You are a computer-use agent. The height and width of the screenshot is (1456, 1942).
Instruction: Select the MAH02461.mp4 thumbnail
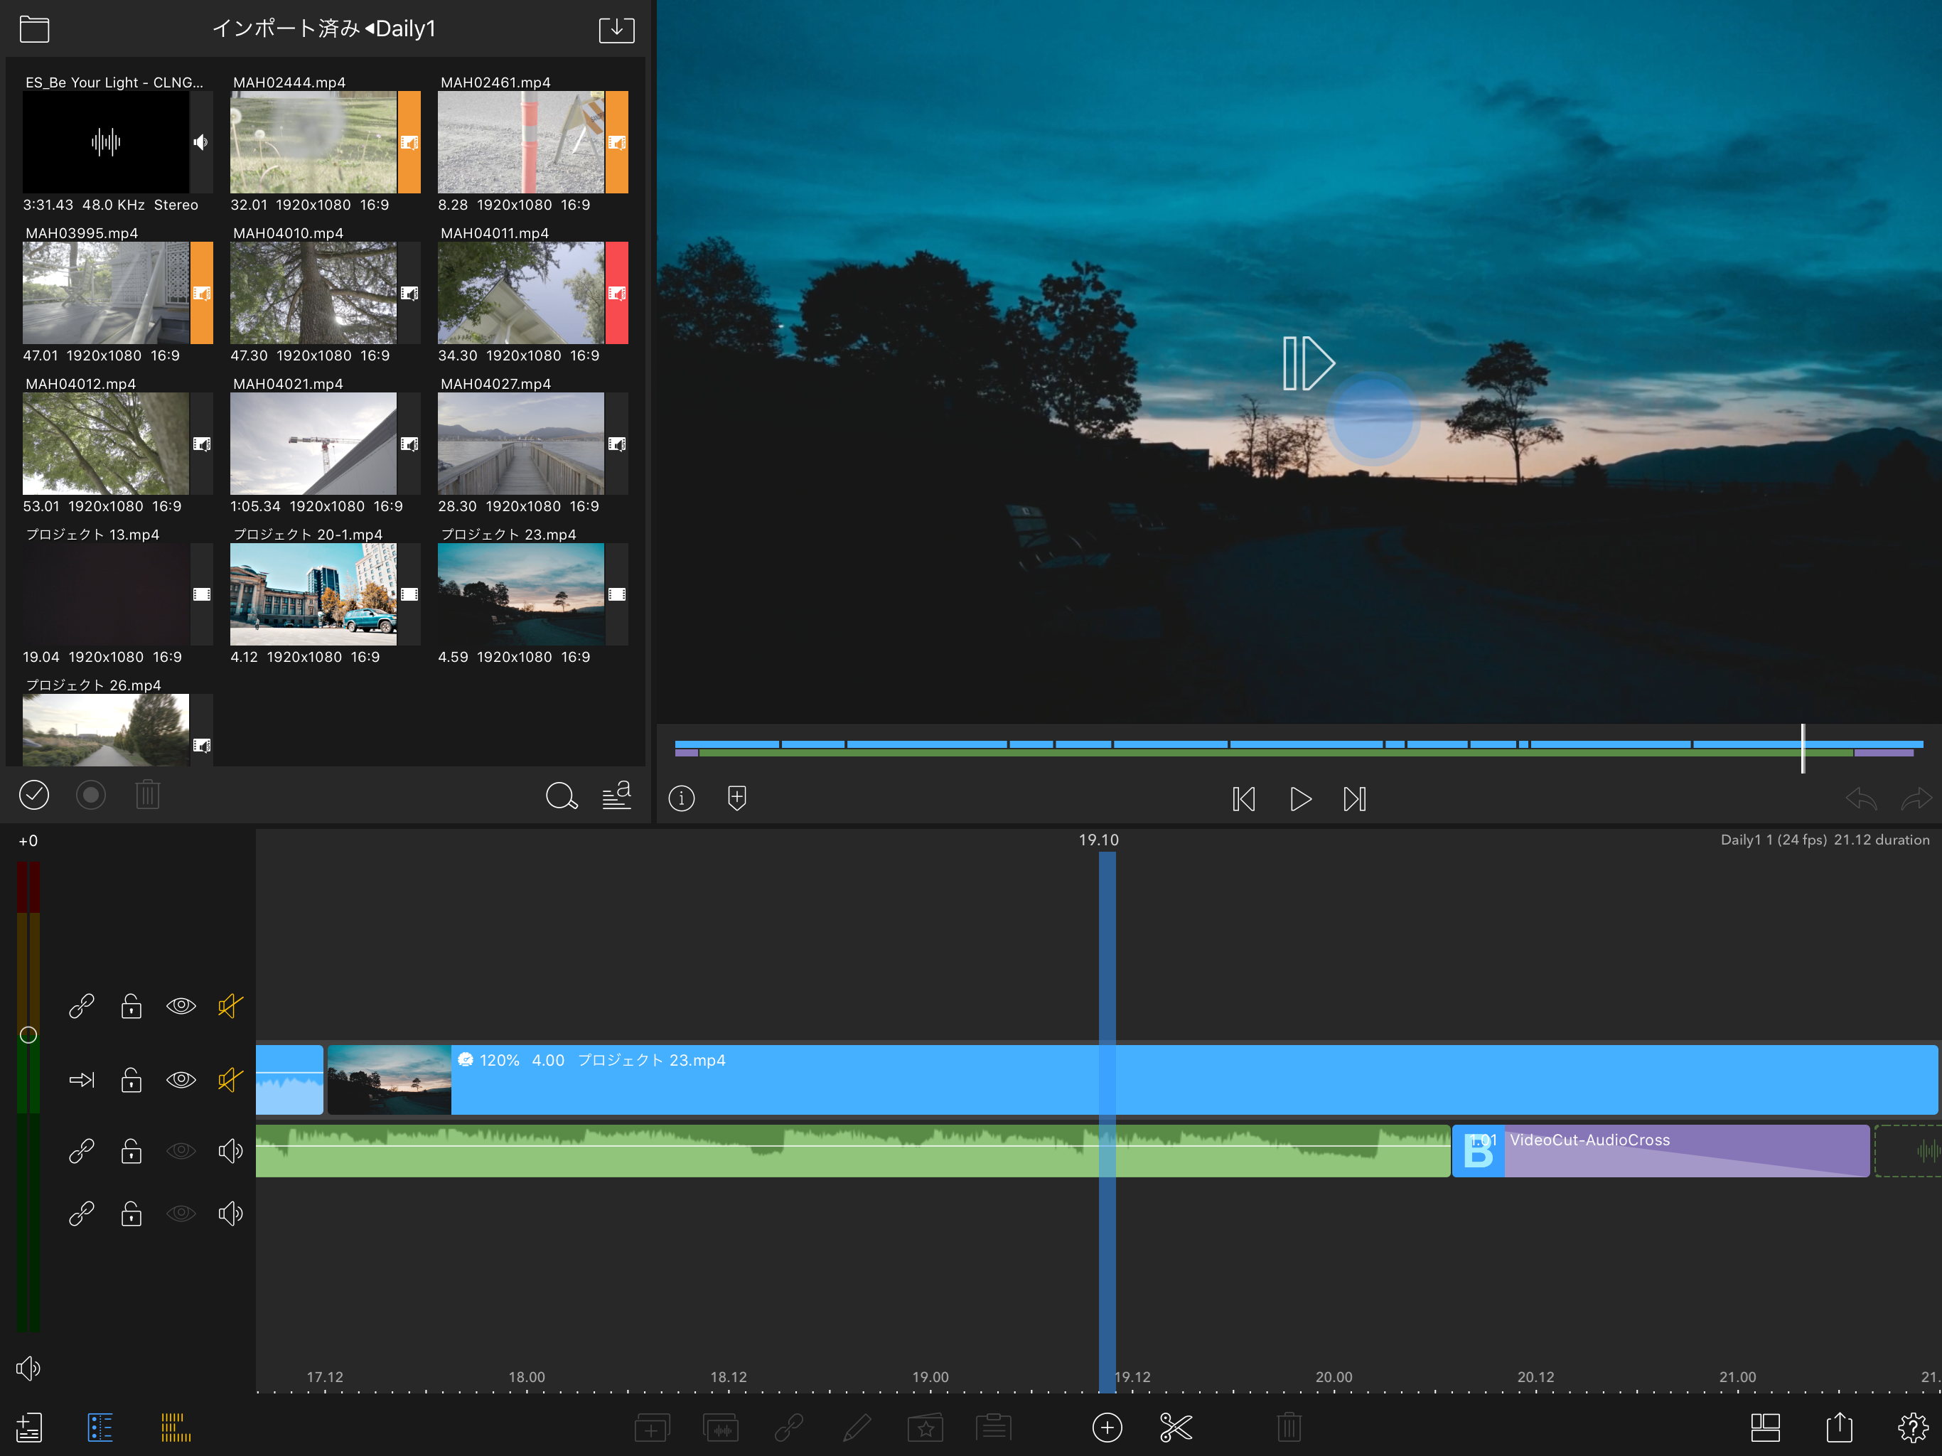coord(520,142)
